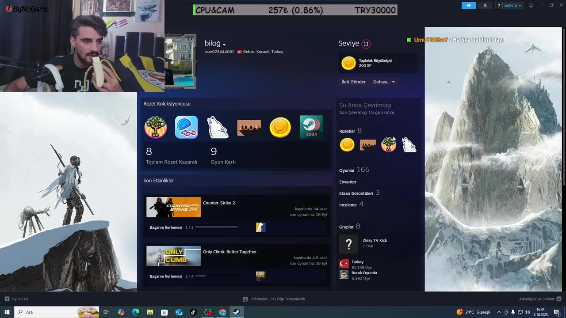Open the tree badge in the showcase
The width and height of the screenshot is (566, 318).
click(155, 127)
